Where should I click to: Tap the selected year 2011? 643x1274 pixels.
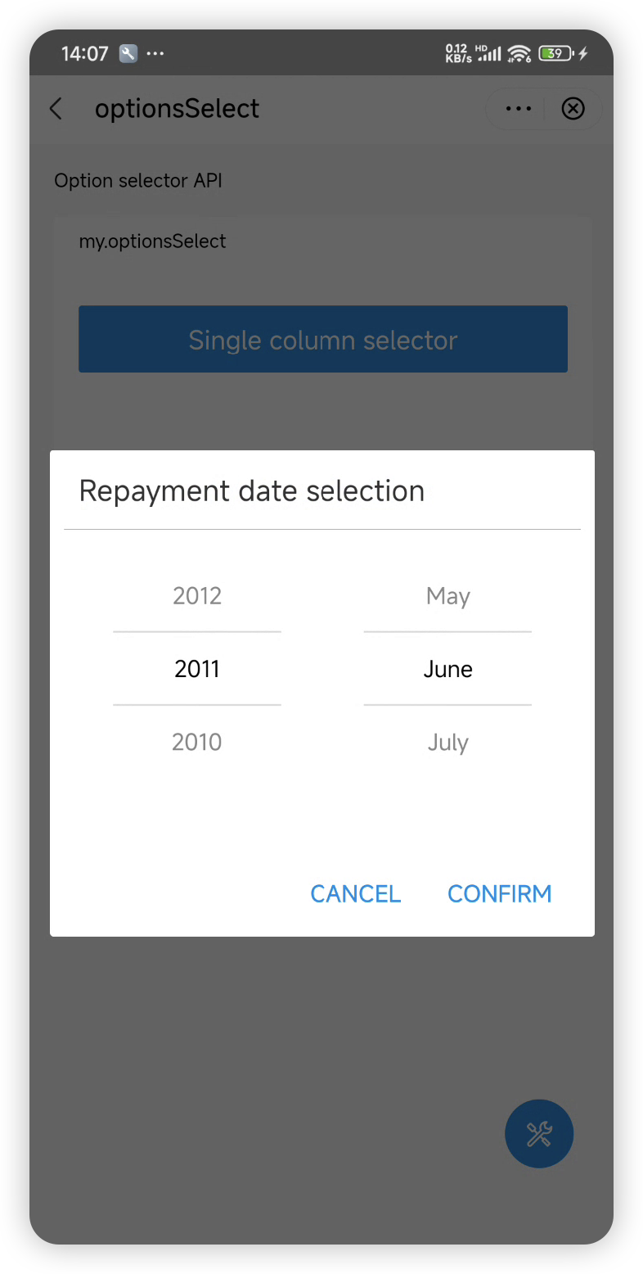click(197, 669)
